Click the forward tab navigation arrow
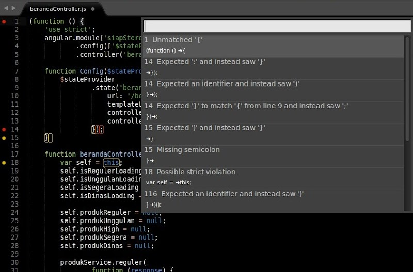Viewport: 413px width, 272px height. 14,8
